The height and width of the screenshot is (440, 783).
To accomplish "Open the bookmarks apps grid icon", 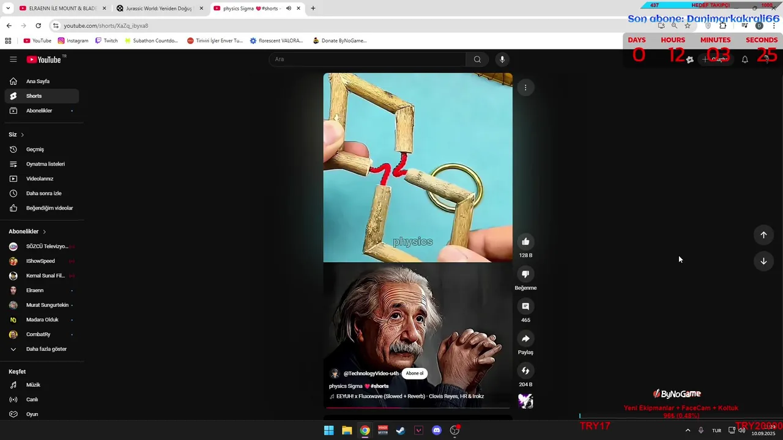I will [8, 40].
